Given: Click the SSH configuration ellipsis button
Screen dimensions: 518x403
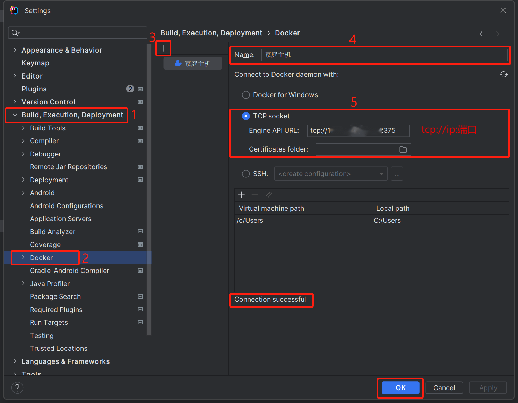Looking at the screenshot, I should [397, 174].
